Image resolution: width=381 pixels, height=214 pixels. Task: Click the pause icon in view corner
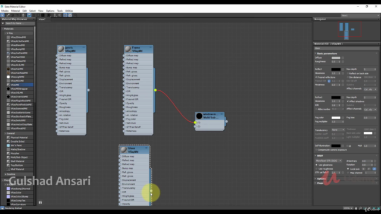click(x=40, y=202)
